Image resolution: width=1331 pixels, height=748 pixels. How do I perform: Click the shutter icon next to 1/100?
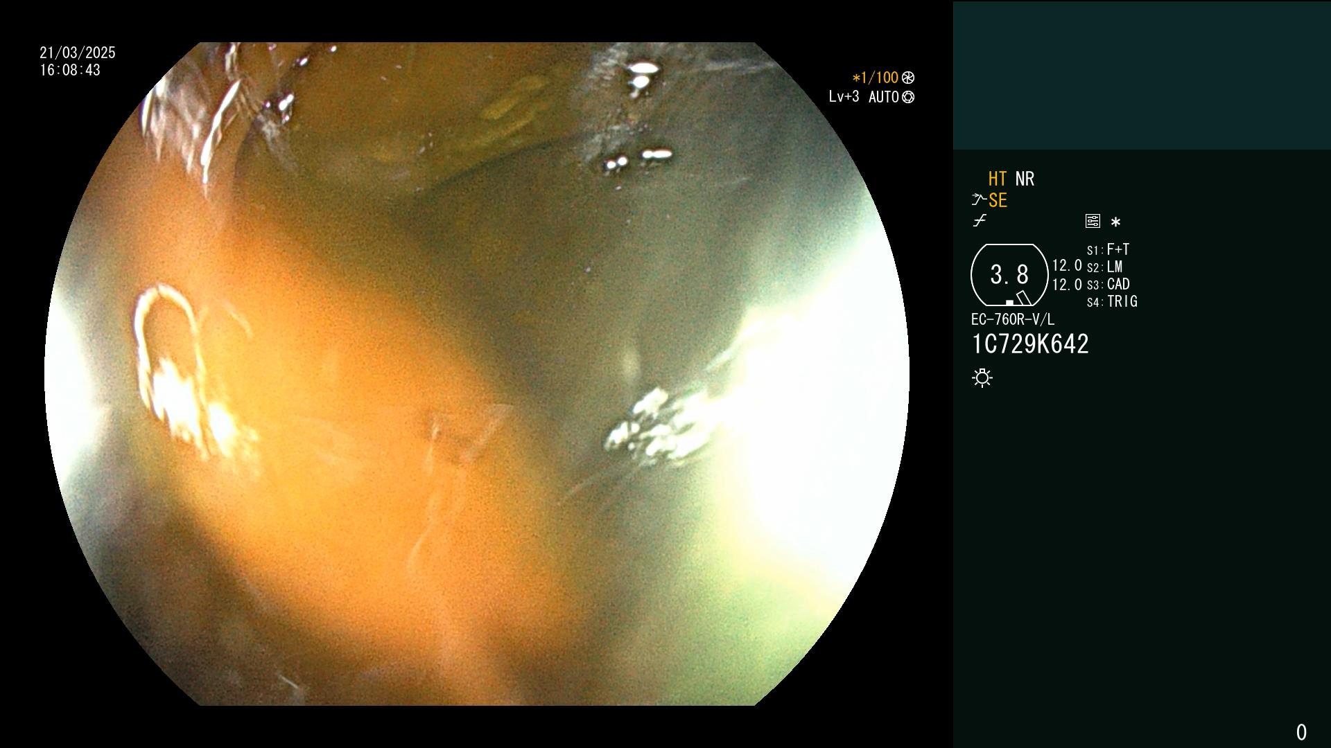coord(908,78)
